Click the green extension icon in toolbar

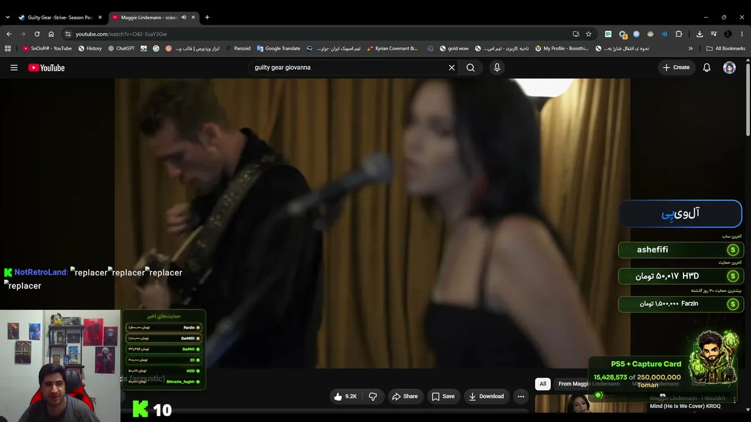click(x=608, y=34)
